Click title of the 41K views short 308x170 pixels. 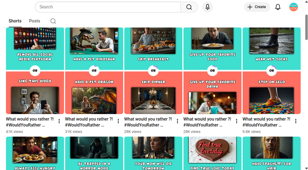pos(30,122)
